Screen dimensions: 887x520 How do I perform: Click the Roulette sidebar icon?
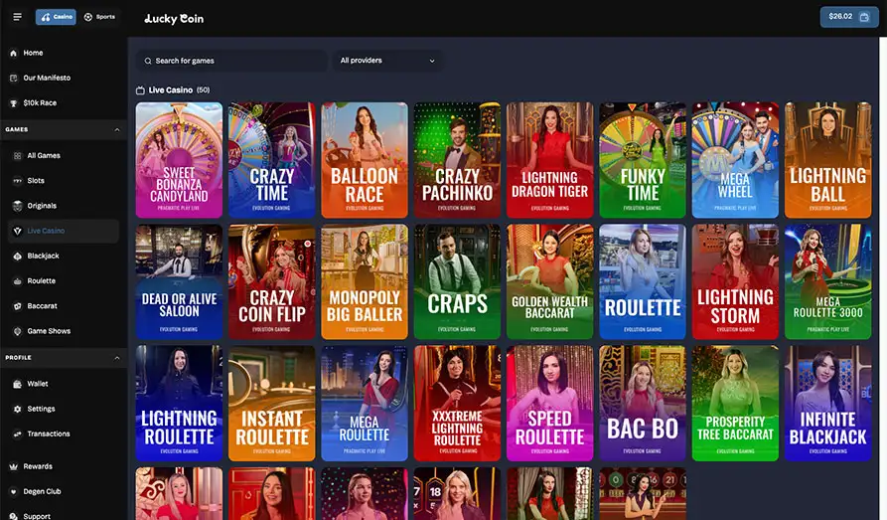(18, 281)
